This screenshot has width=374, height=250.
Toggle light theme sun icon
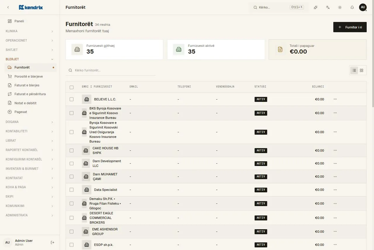pyautogui.click(x=340, y=7)
